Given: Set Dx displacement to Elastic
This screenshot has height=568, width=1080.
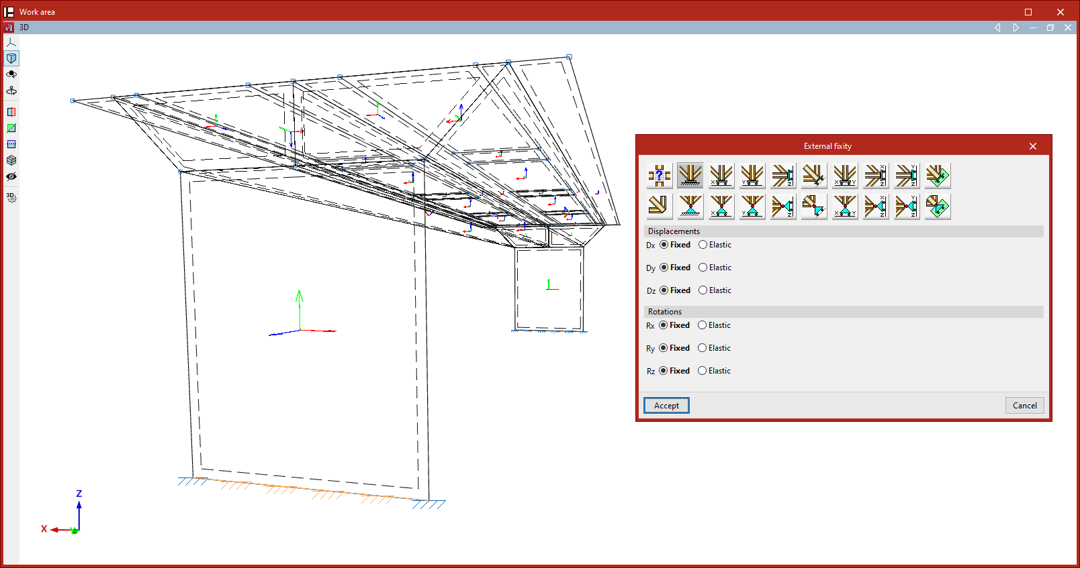Looking at the screenshot, I should point(715,245).
